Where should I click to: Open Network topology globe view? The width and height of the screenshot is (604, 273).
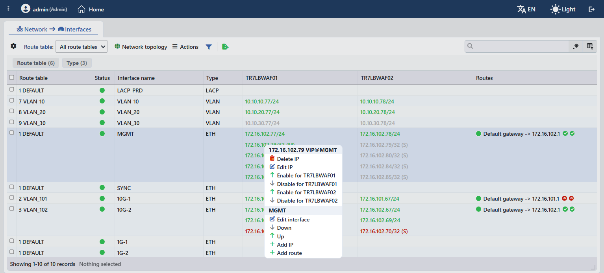pyautogui.click(x=141, y=47)
